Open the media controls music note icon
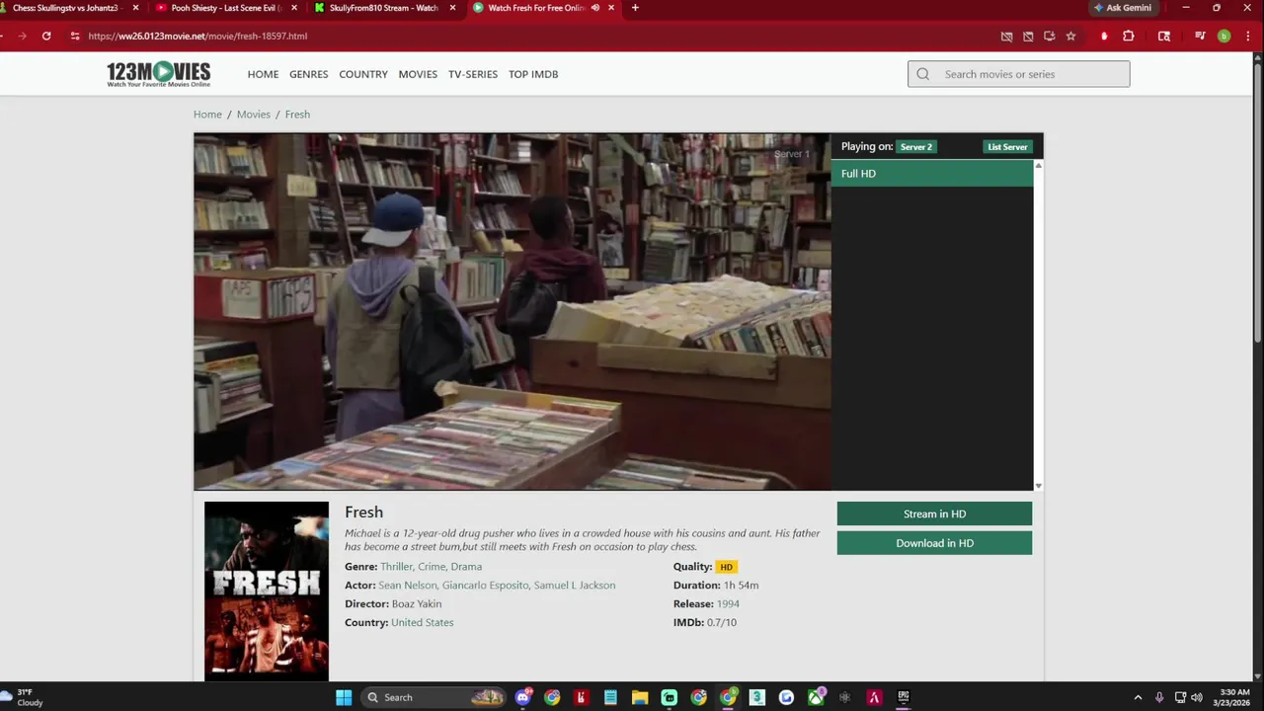 click(1200, 36)
